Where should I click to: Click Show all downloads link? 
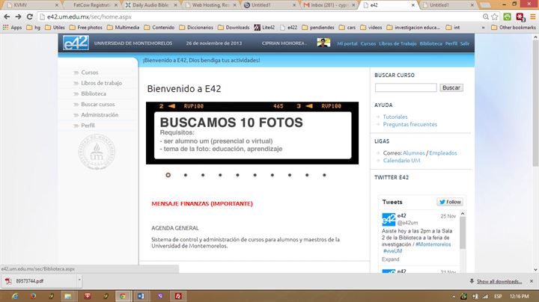click(499, 281)
